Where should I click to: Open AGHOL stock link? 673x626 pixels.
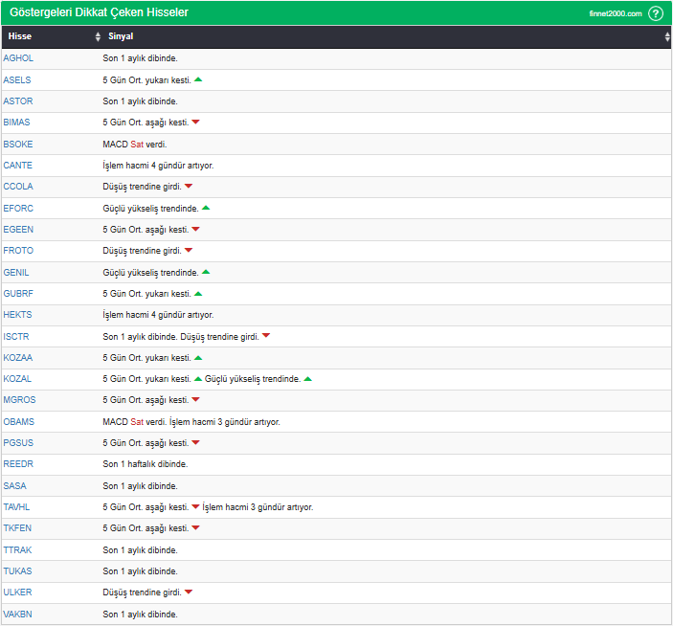18,58
